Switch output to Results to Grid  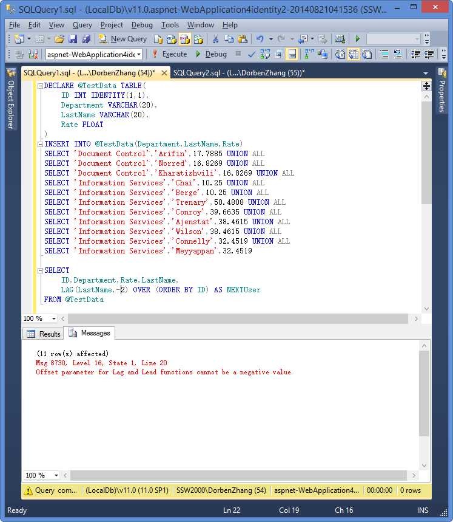click(x=354, y=54)
